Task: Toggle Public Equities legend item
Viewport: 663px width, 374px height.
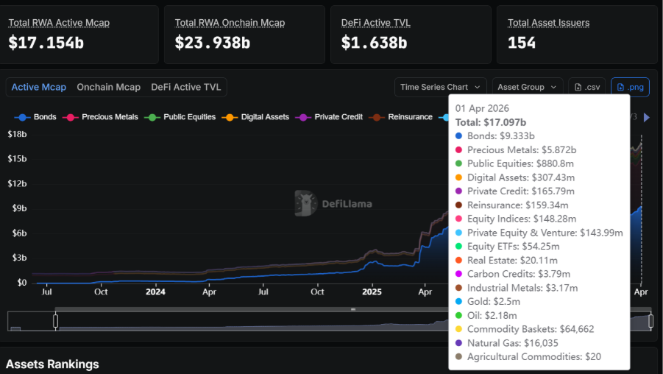Action: click(x=182, y=117)
